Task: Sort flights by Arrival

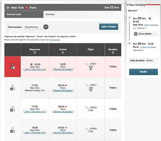Action: coord(63,53)
